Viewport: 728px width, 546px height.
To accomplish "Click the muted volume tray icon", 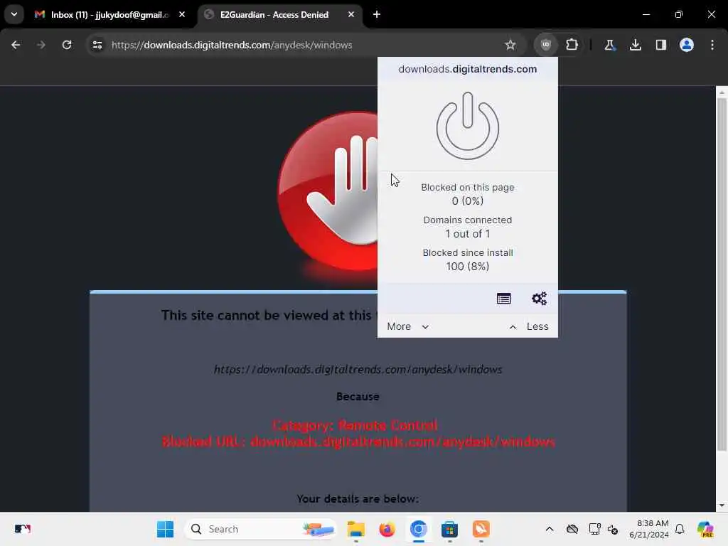I will pos(613,529).
